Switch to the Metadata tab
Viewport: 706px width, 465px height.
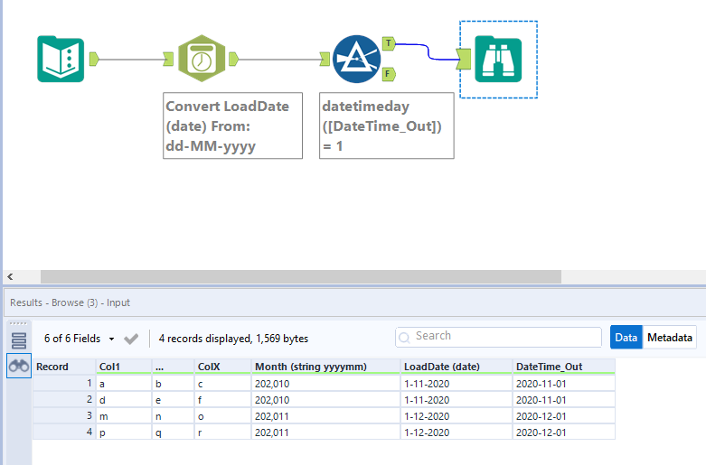point(670,338)
